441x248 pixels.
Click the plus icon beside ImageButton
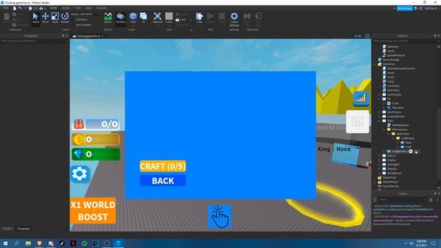point(411,152)
